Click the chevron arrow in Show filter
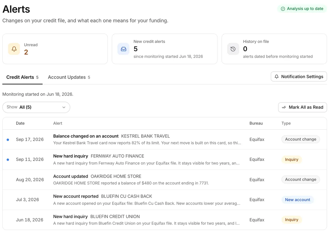This screenshot has height=231, width=331. click(x=64, y=107)
